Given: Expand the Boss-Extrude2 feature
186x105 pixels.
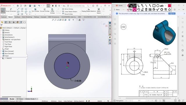Looking at the screenshot, I should 1,54.
